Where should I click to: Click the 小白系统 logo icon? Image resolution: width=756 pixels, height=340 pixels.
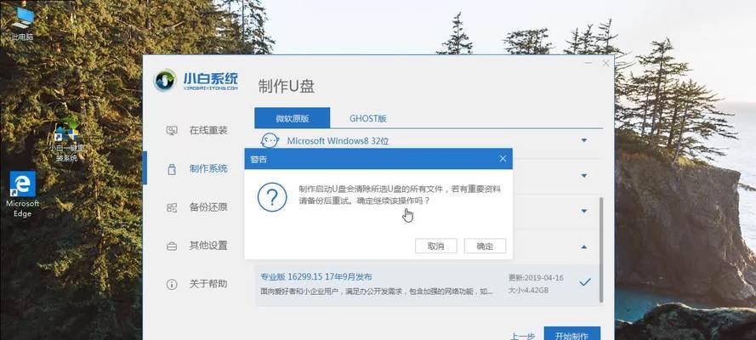click(x=165, y=81)
